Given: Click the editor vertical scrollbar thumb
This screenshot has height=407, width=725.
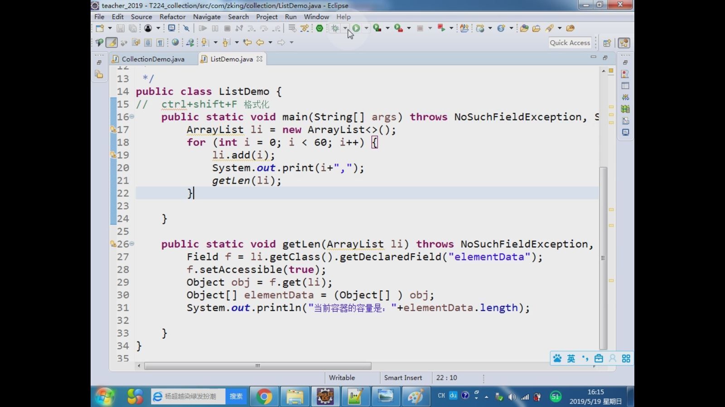Looking at the screenshot, I should tap(603, 258).
